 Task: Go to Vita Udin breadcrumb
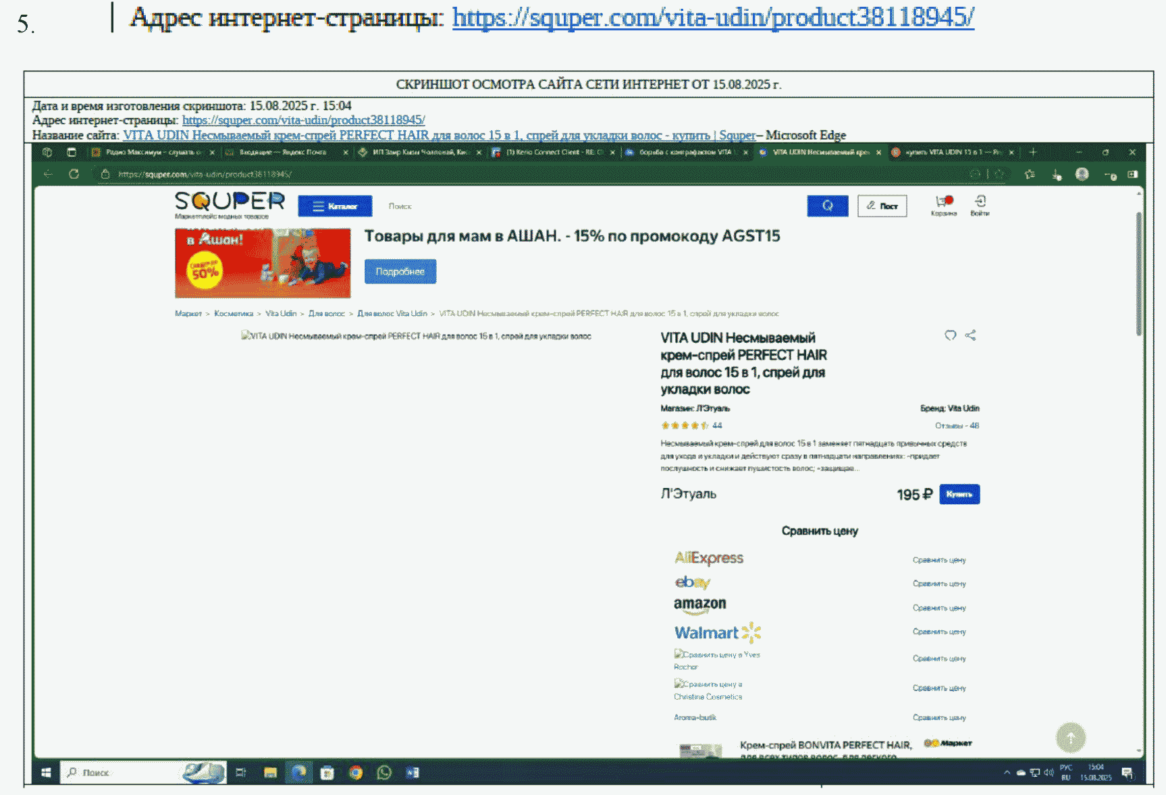point(281,313)
